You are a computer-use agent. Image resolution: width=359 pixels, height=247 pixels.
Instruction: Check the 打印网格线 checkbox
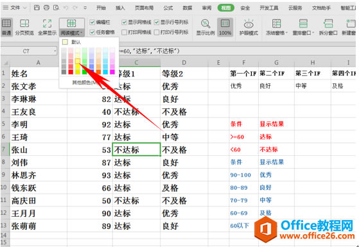click(124, 32)
